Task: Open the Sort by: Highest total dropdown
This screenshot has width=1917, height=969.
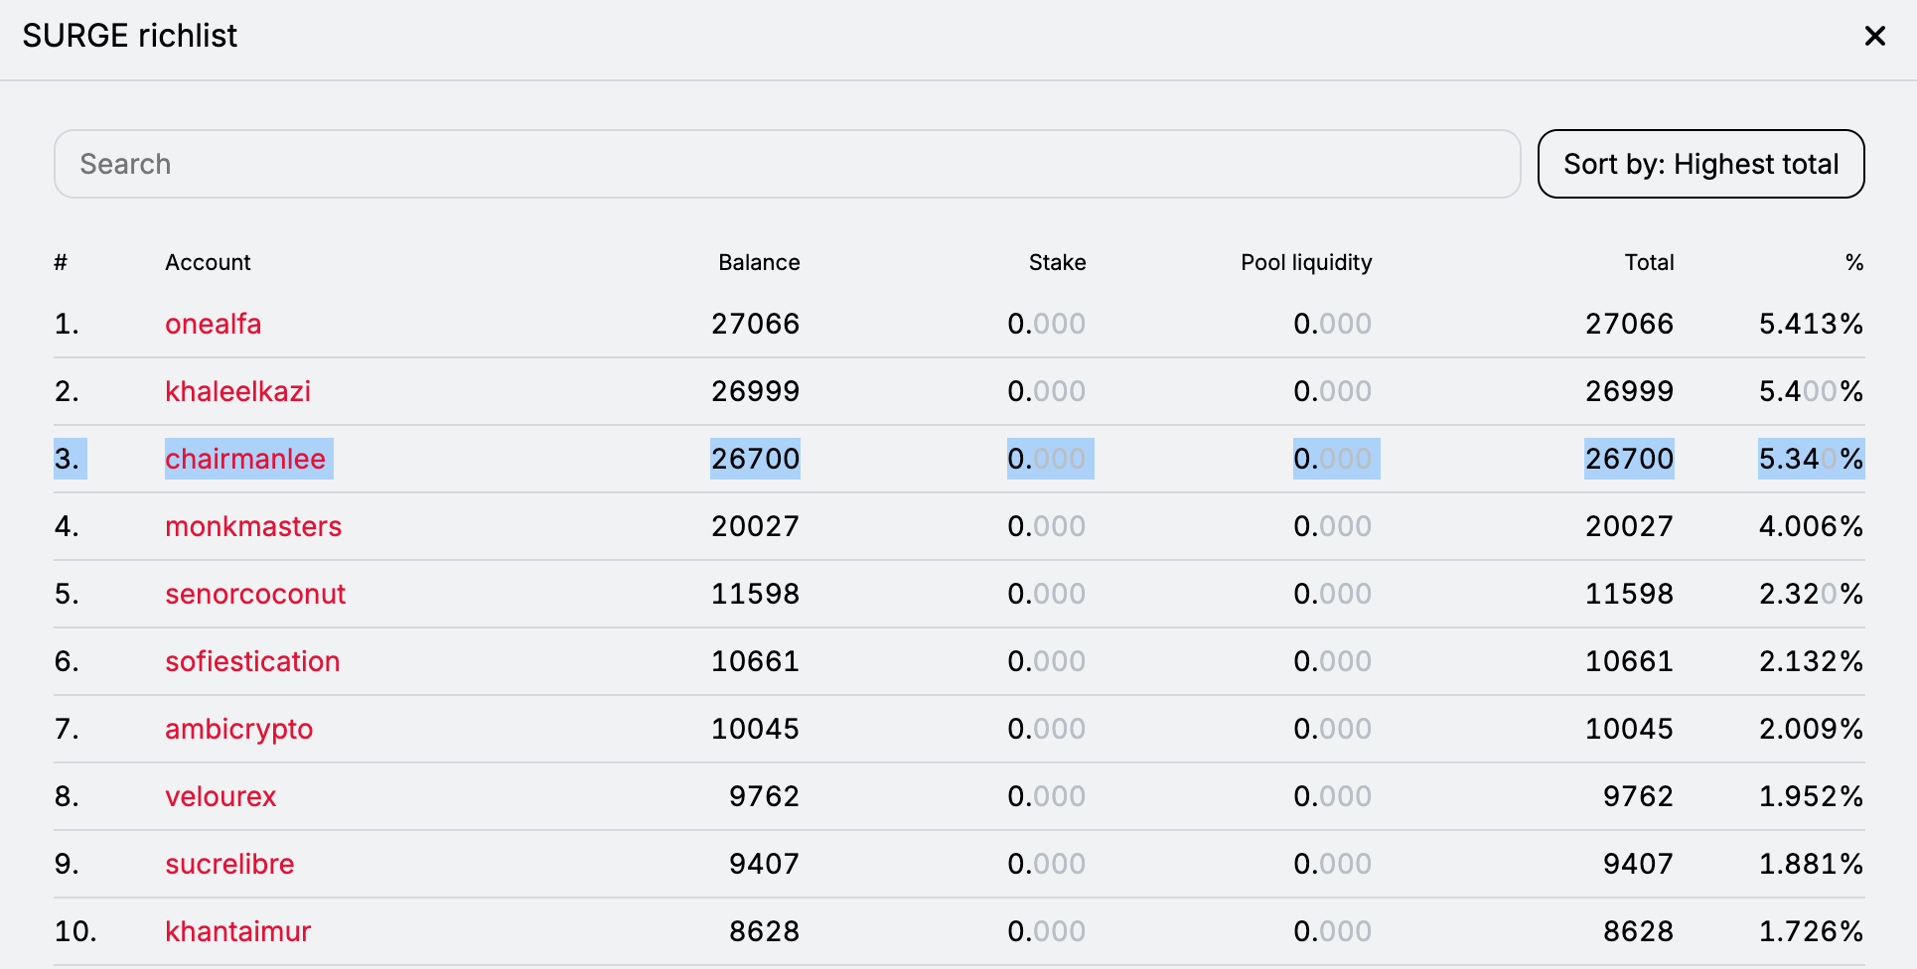Action: [x=1700, y=164]
